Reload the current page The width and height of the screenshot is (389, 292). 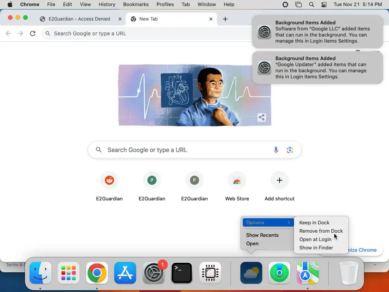click(x=33, y=33)
